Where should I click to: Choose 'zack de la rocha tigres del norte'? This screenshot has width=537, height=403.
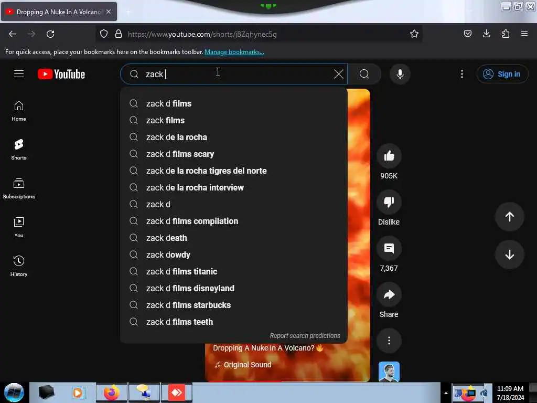233,171
